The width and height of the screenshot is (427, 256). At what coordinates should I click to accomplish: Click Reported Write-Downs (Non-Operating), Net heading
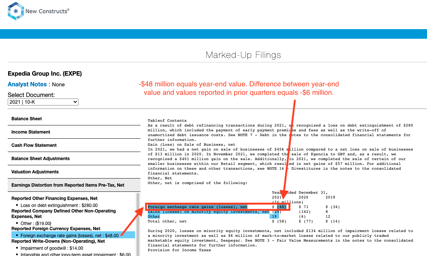[58, 241]
